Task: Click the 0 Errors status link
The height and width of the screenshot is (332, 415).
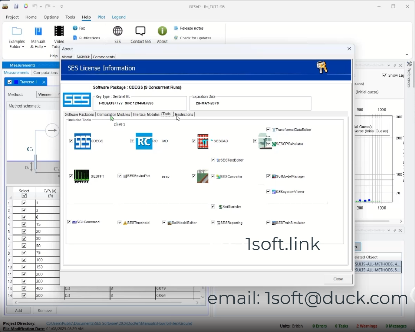Action: click(319, 326)
